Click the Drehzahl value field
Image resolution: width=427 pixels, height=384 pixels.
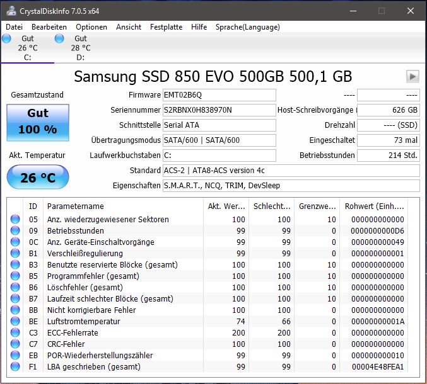coord(389,125)
